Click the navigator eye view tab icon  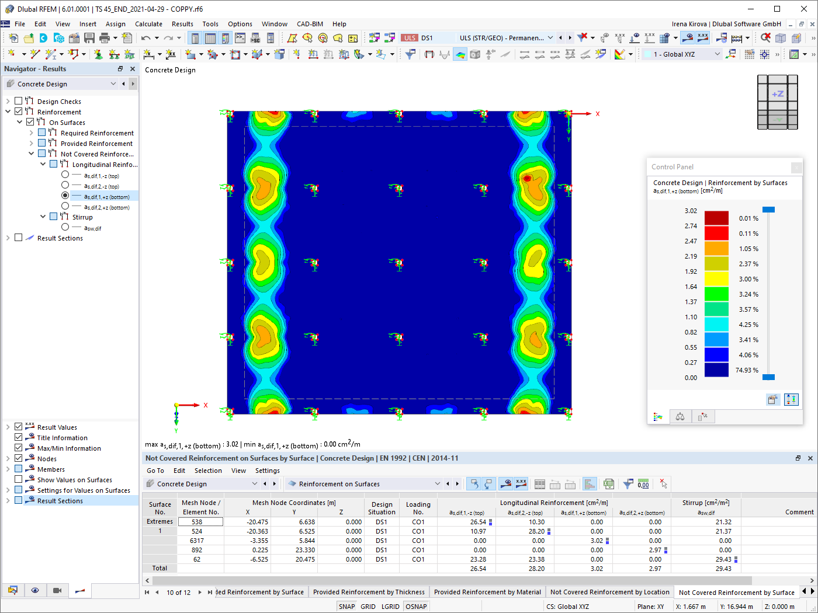point(35,590)
